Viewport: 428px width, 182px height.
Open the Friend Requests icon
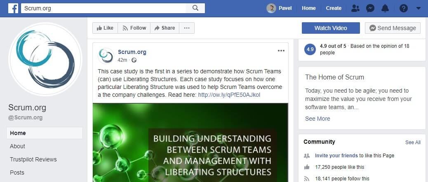[355, 8]
